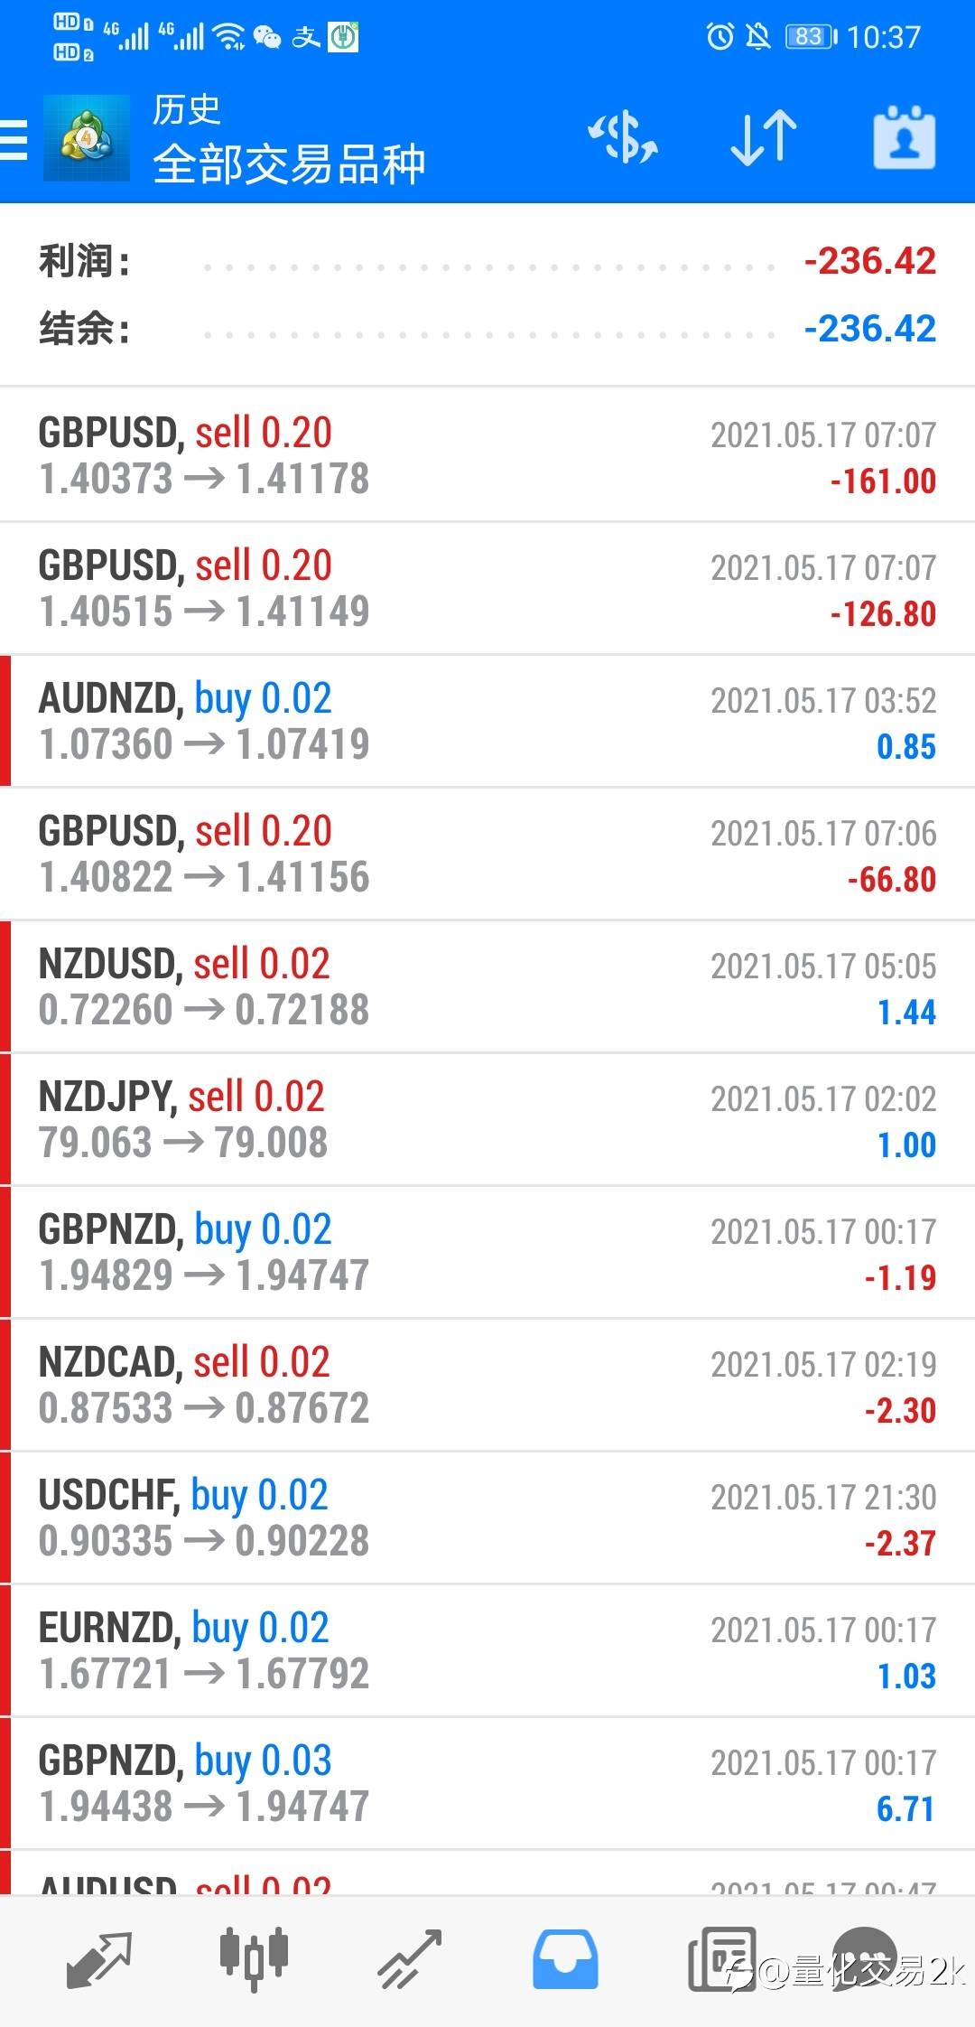Tap the NZDCAD sell 0.02 entry
The image size is (975, 2027).
pos(487,1385)
